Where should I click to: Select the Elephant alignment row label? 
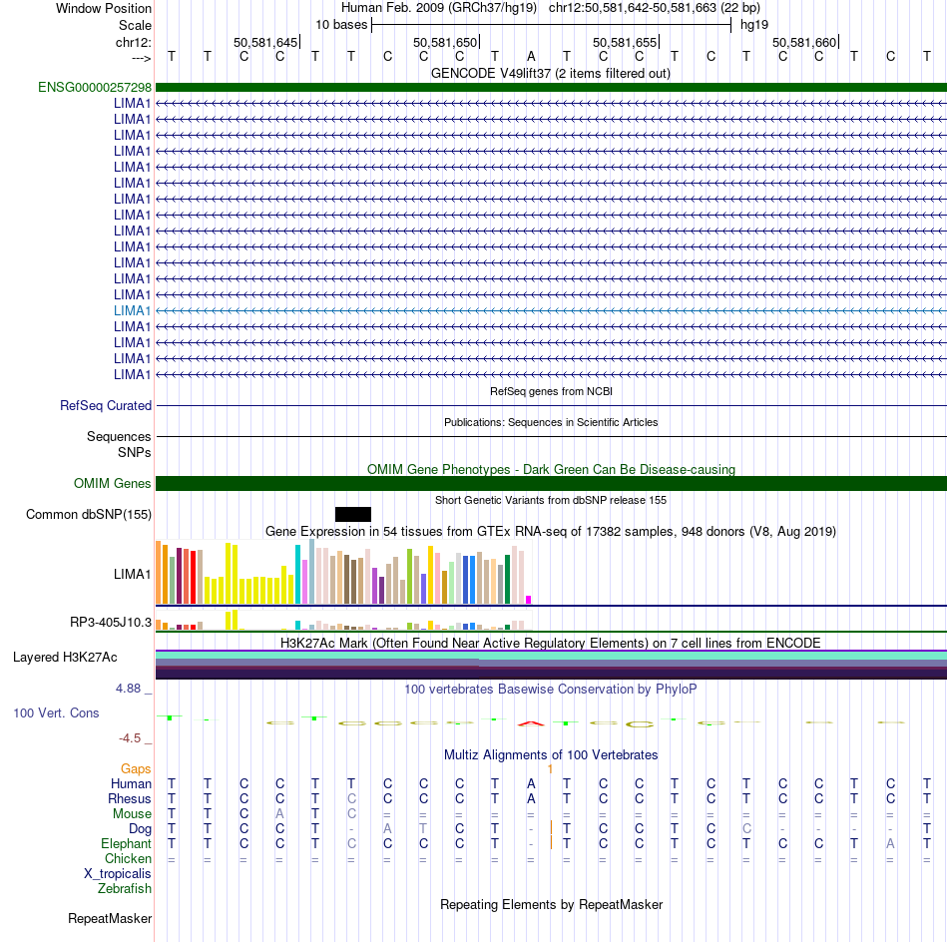[x=126, y=843]
